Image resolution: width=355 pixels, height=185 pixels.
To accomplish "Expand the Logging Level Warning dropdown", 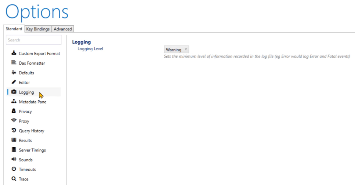I will (x=176, y=50).
